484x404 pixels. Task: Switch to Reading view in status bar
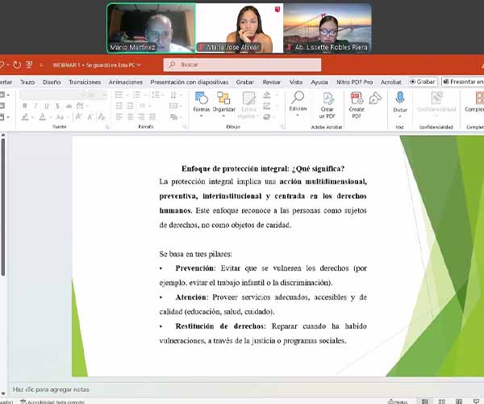click(459, 402)
